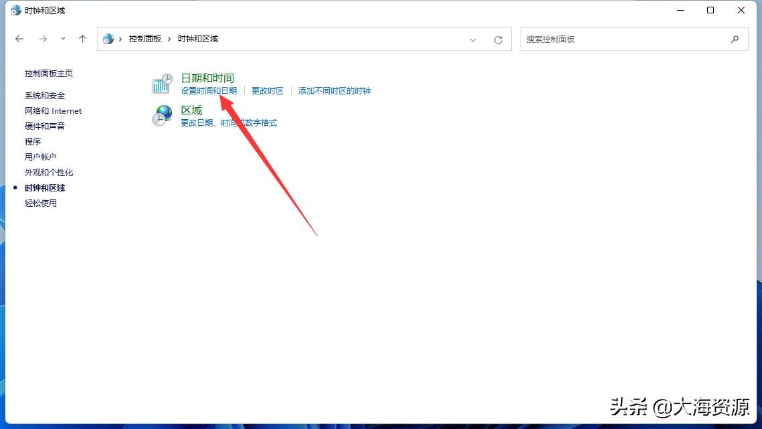Expand the chevron after 控制面板 breadcrumb

click(x=168, y=39)
